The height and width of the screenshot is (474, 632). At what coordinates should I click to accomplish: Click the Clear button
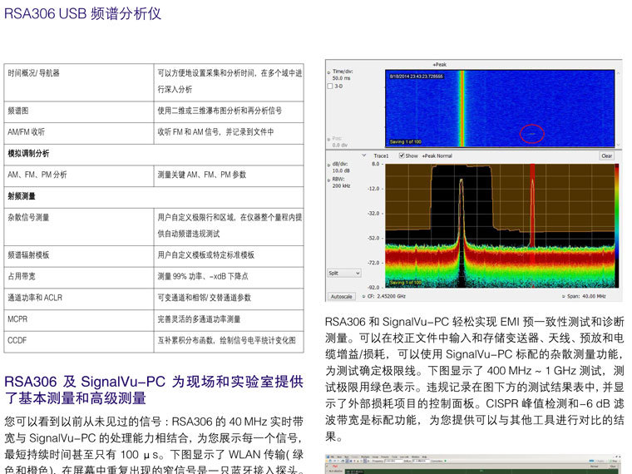click(x=606, y=156)
